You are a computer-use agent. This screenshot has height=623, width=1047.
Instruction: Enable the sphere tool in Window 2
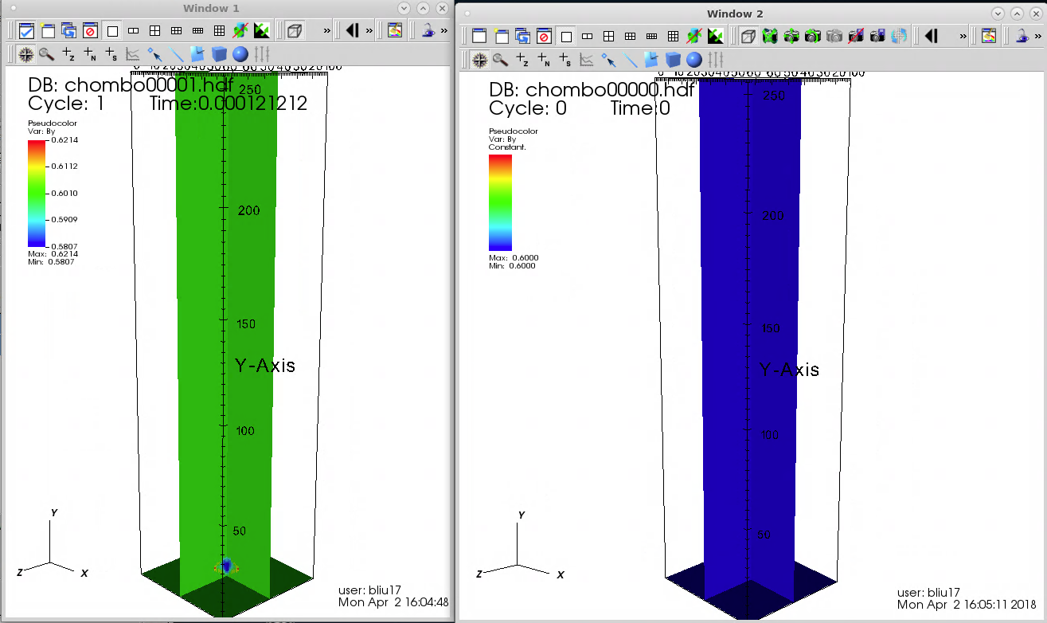click(694, 59)
